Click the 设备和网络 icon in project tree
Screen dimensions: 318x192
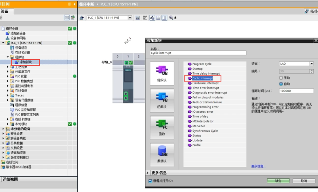coord(8,38)
